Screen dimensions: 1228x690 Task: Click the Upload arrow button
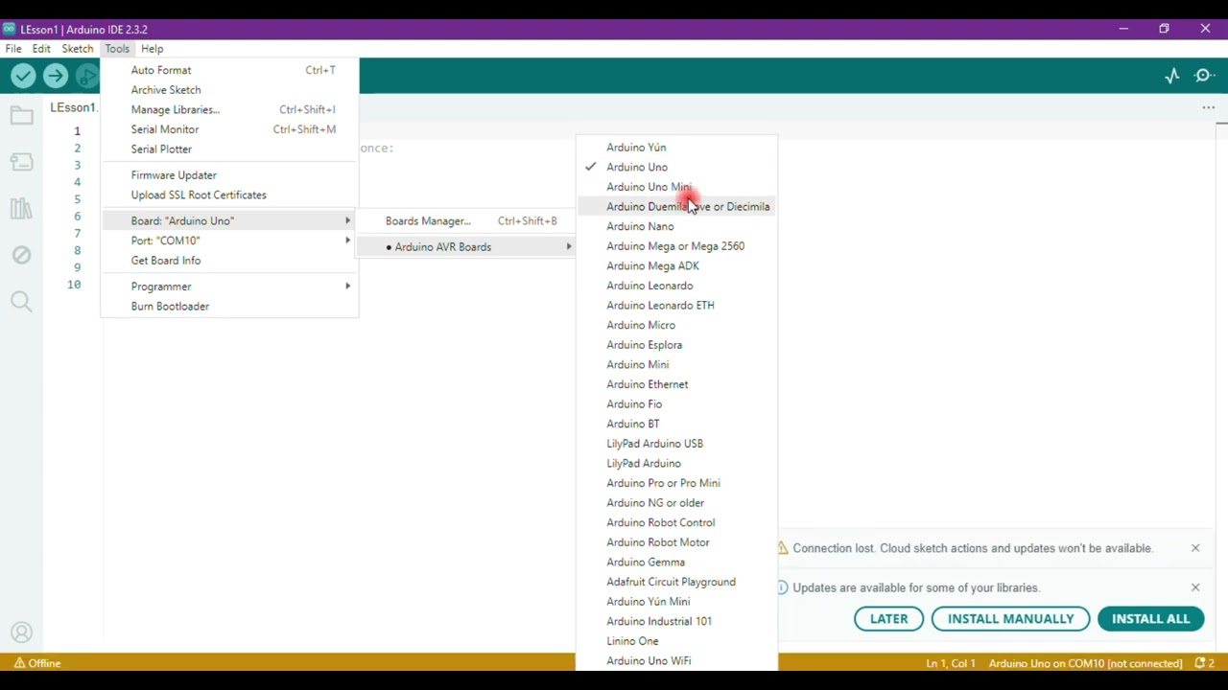click(x=56, y=76)
